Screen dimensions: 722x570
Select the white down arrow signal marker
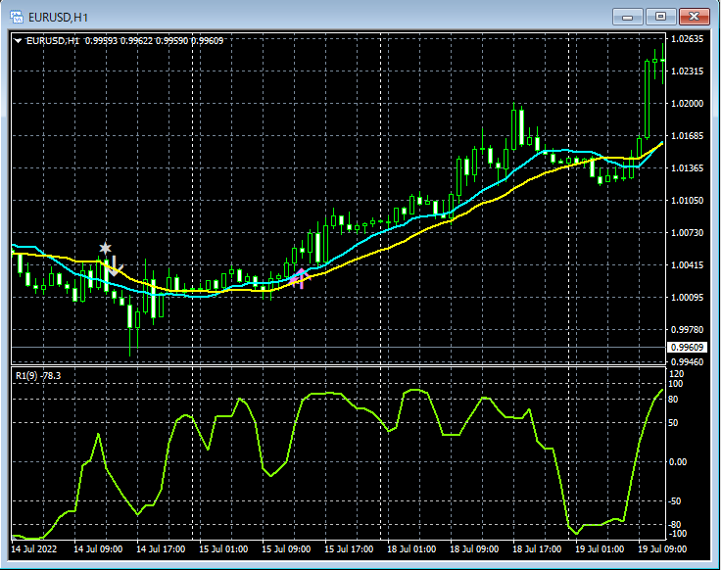tap(115, 264)
